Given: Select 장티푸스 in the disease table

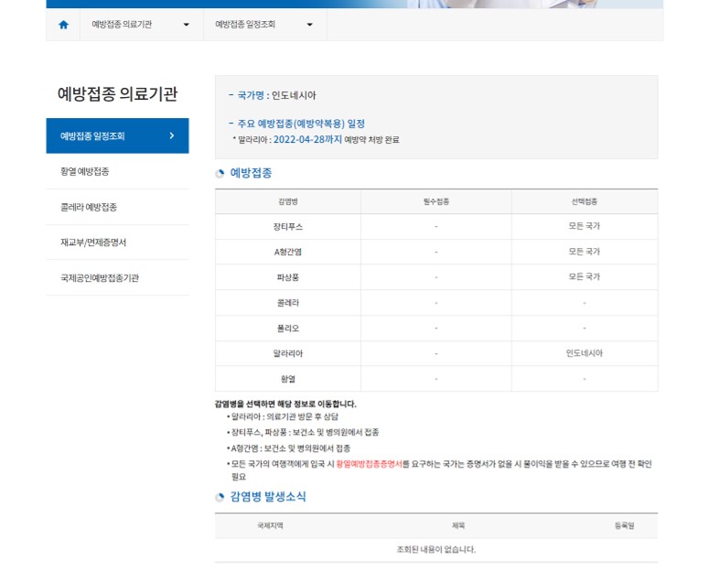Looking at the screenshot, I should [x=288, y=227].
